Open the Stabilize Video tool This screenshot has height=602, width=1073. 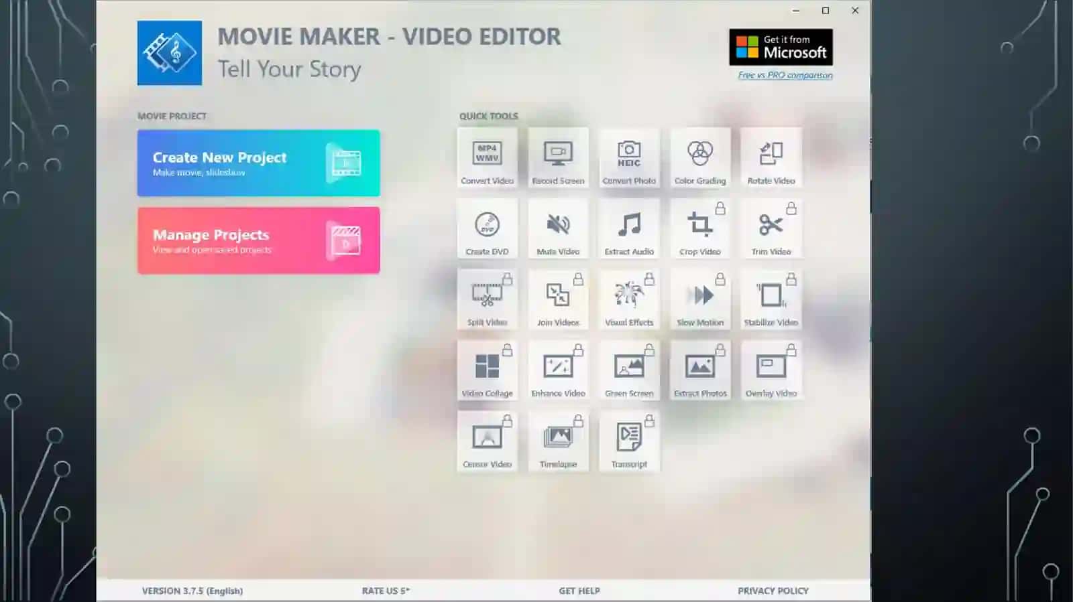tap(771, 299)
